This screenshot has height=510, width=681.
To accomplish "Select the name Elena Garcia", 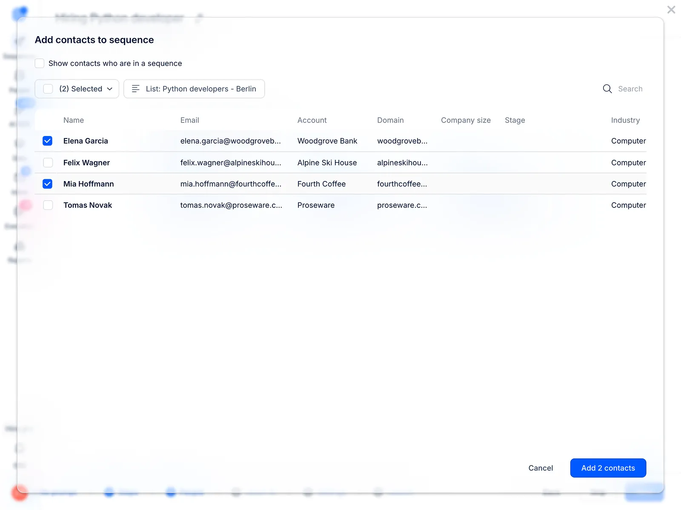I will click(86, 141).
